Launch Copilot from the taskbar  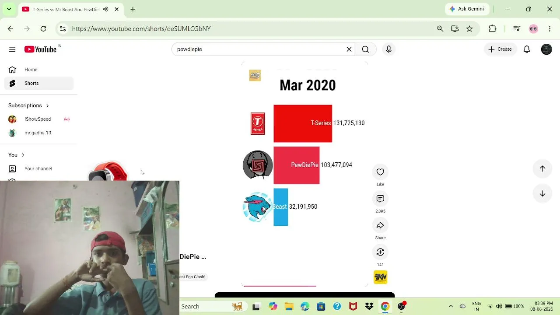[x=273, y=307]
